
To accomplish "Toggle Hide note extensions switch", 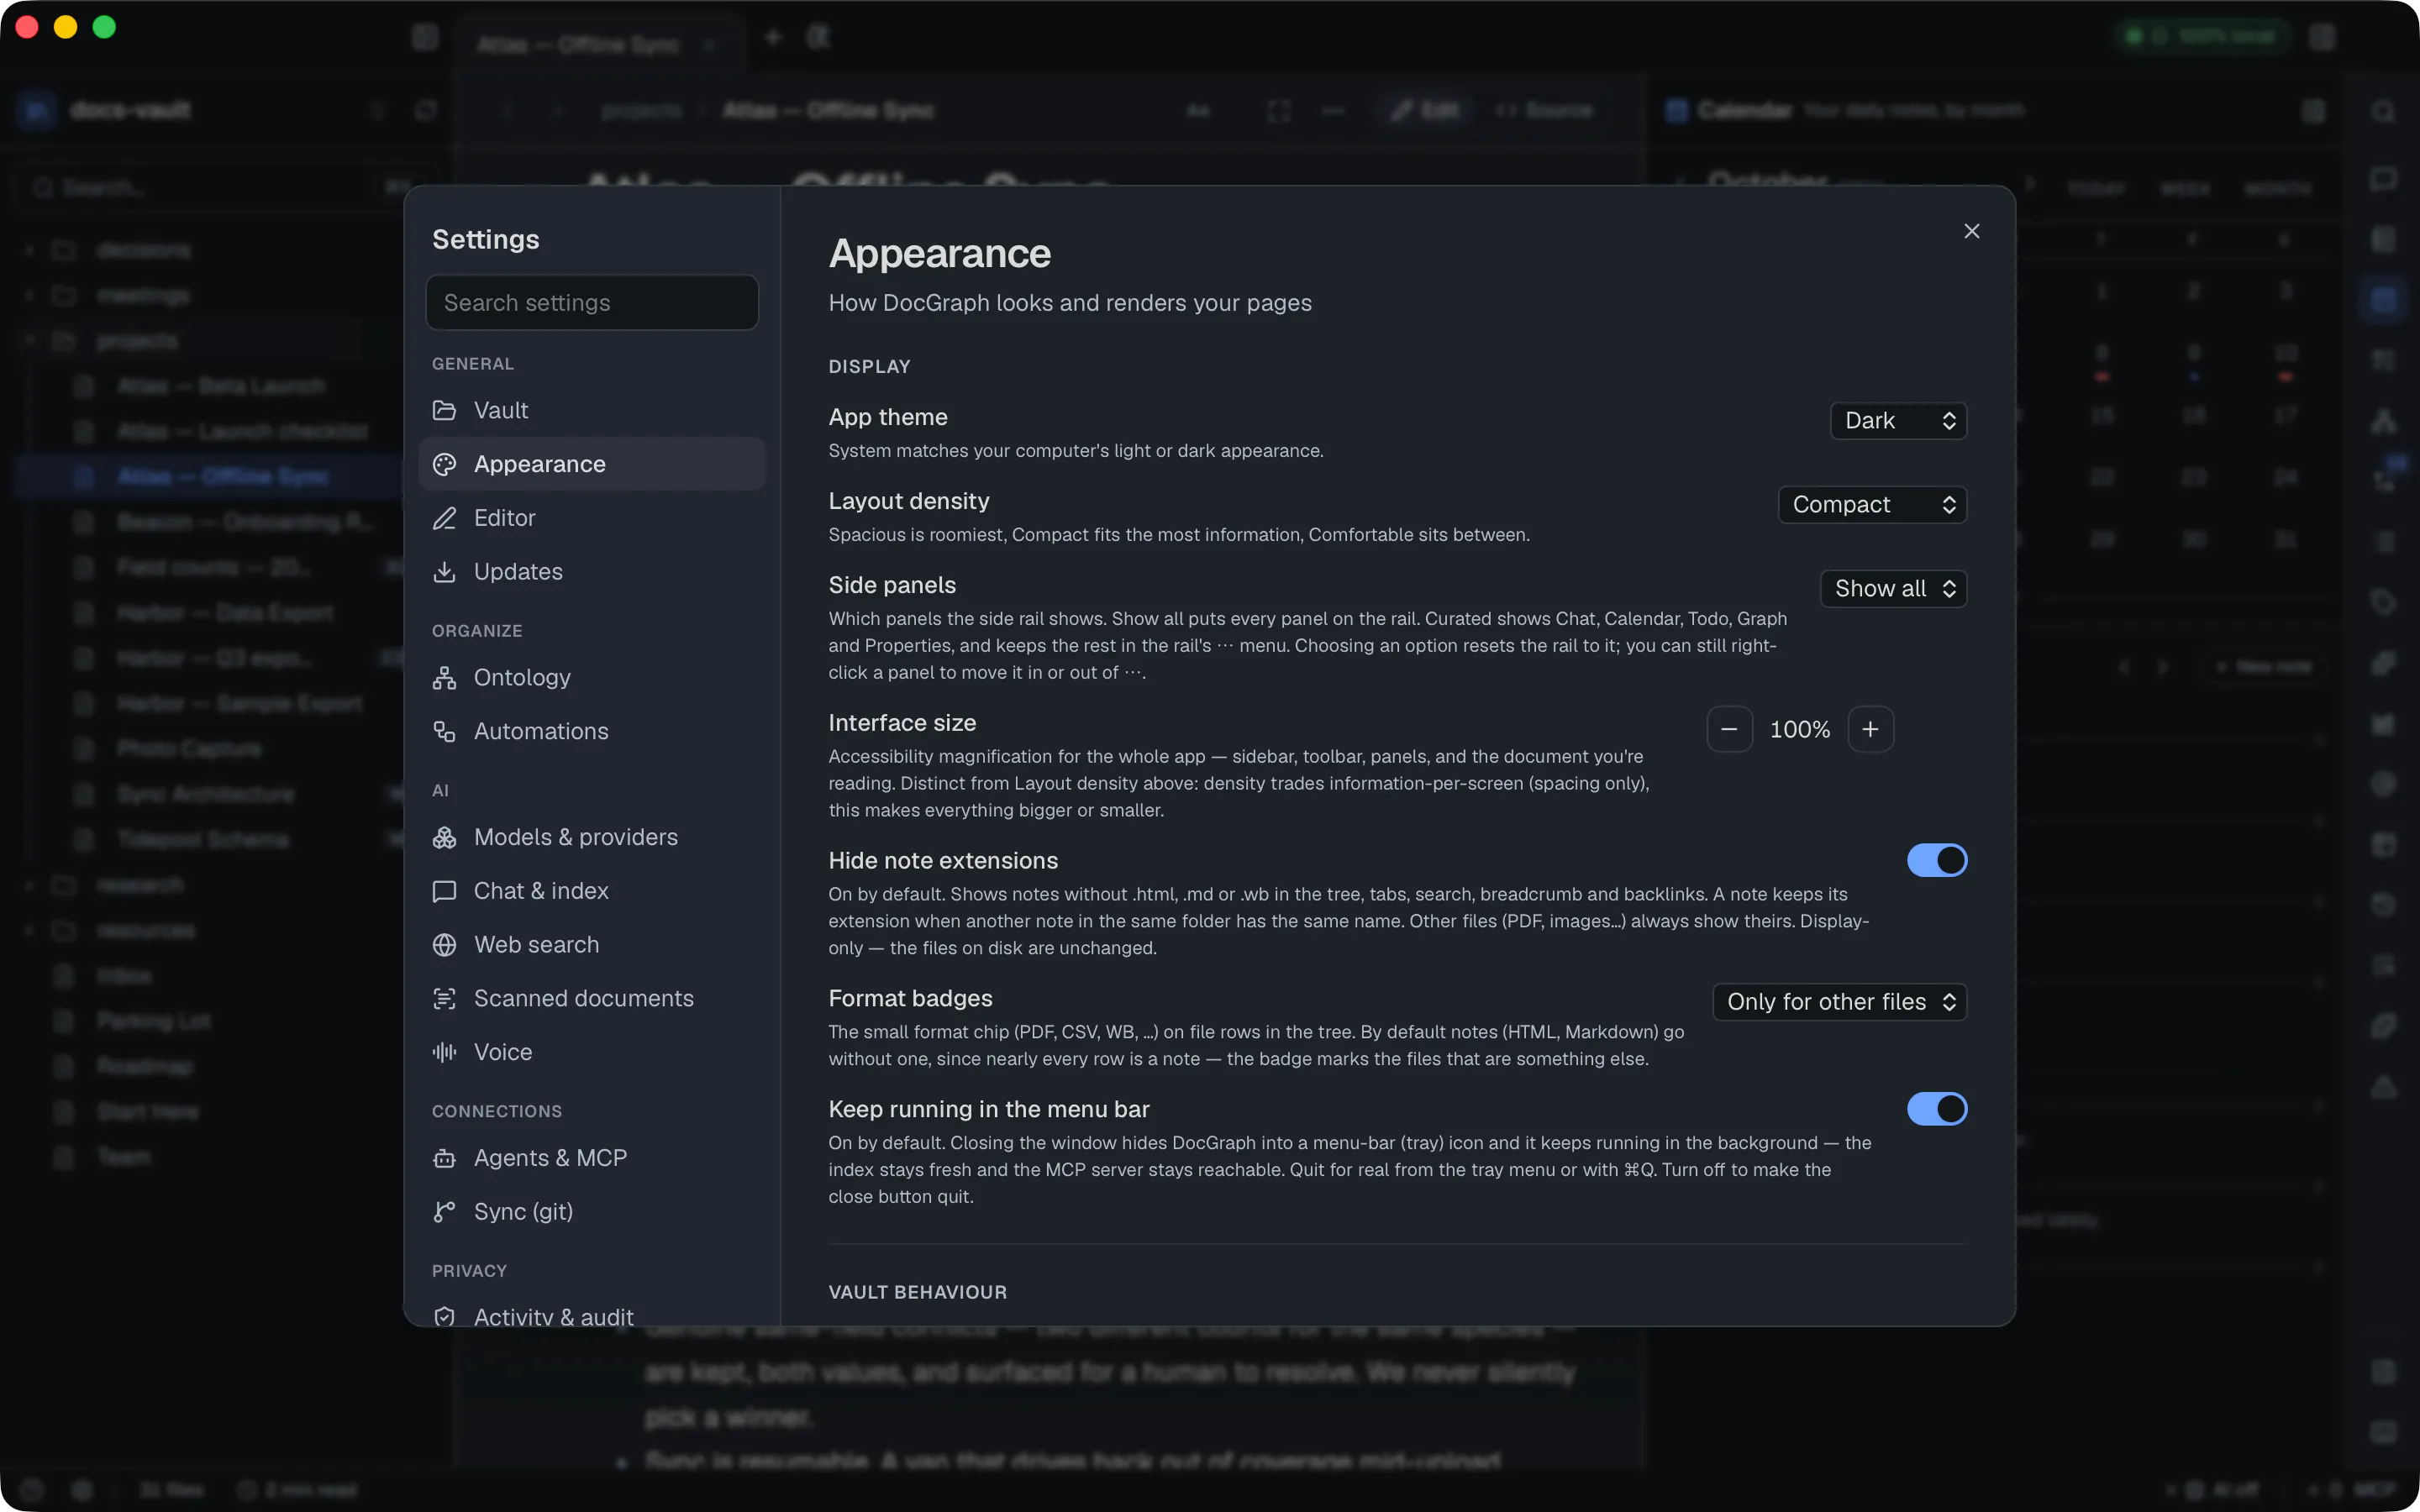I will (x=1936, y=860).
